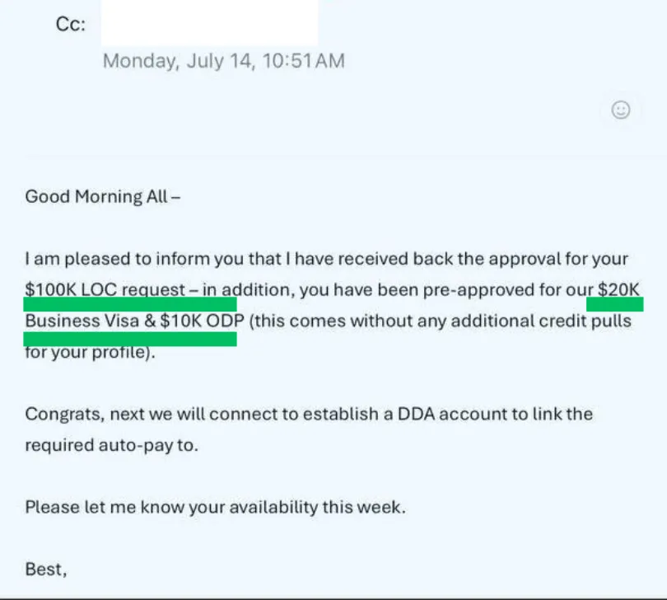This screenshot has height=600, width=667.
Task: Click the 'Best,' sign-off
Action: (46, 570)
